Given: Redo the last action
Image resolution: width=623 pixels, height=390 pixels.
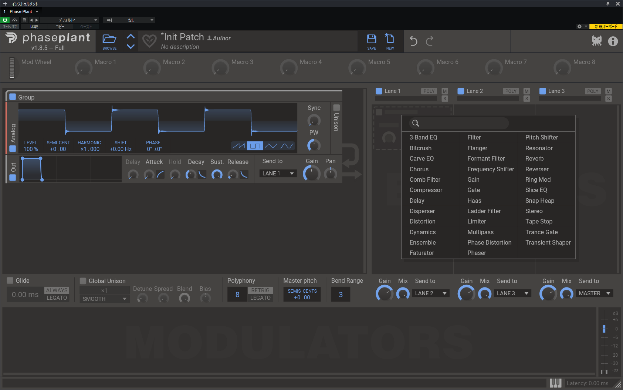Looking at the screenshot, I should (x=430, y=41).
